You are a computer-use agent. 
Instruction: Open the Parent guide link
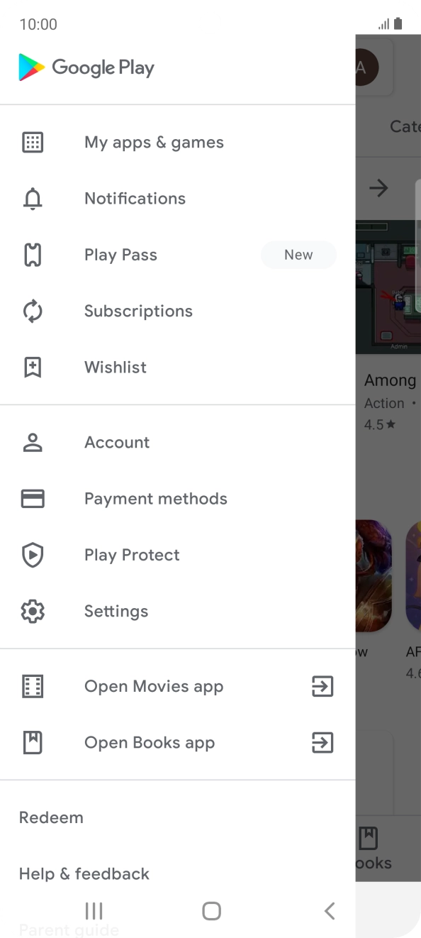68,929
